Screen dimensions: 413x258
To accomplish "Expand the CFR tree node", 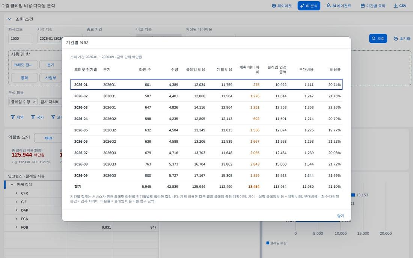I will (16, 193).
